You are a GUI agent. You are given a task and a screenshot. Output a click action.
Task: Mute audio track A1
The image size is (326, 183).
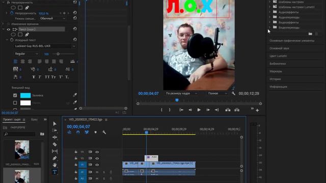pos(97,172)
